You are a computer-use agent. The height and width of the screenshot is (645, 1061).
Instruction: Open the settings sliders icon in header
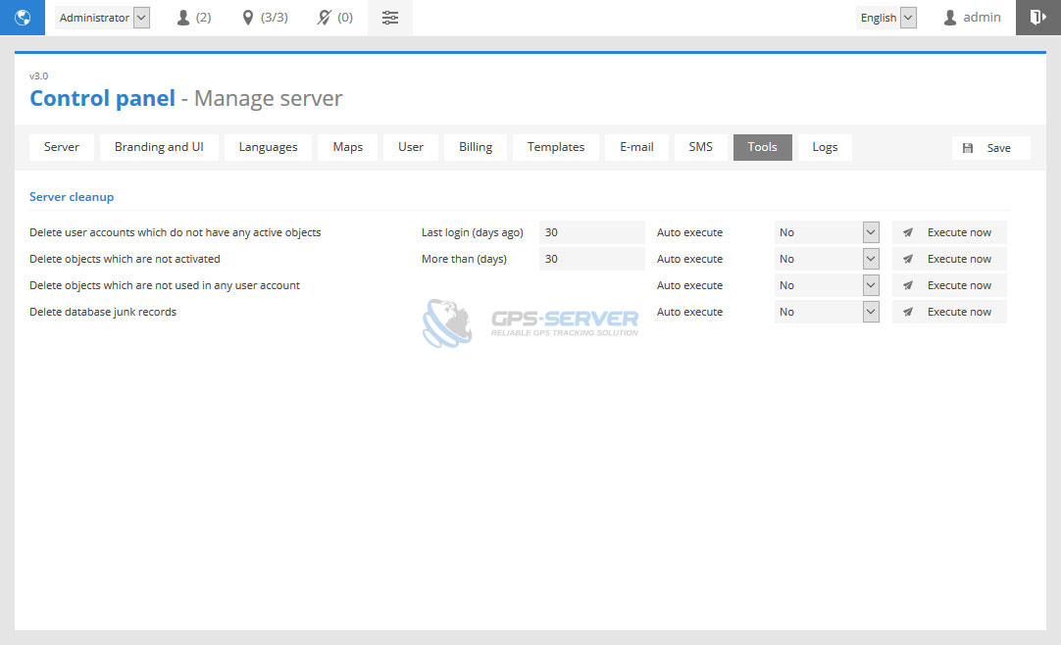(x=390, y=18)
